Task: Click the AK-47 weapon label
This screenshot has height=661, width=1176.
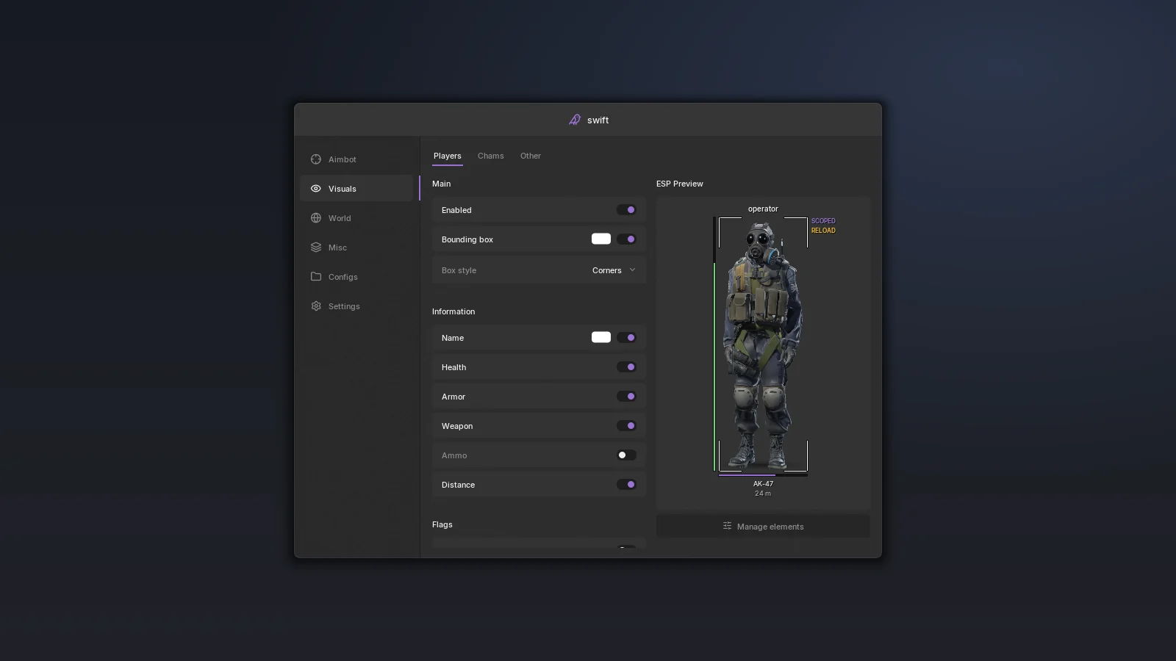Action: click(x=763, y=484)
